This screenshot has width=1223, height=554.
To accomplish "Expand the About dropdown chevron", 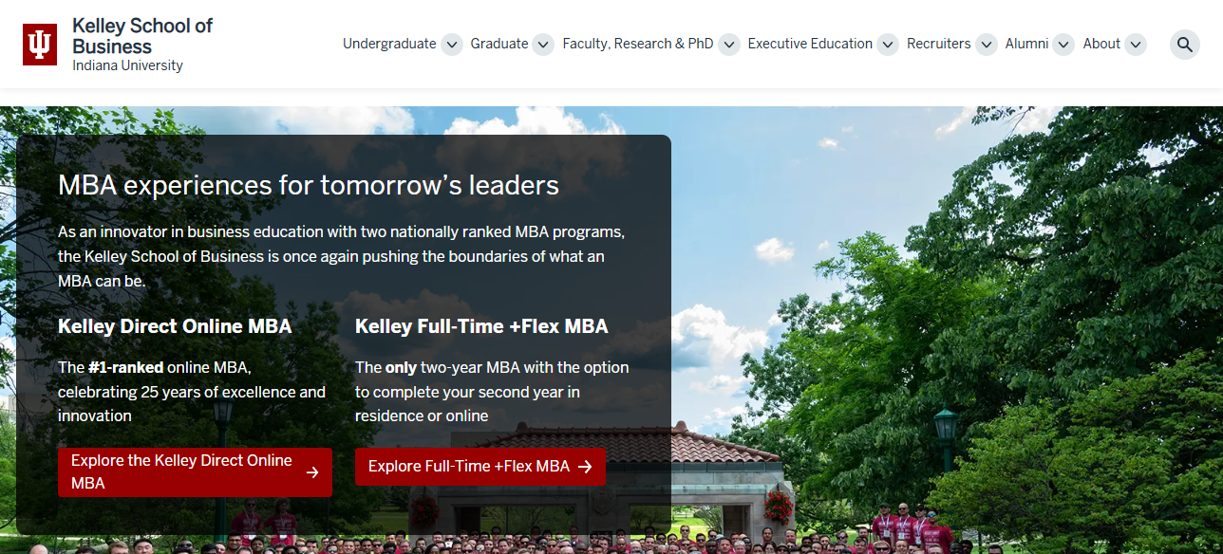I will [1135, 44].
